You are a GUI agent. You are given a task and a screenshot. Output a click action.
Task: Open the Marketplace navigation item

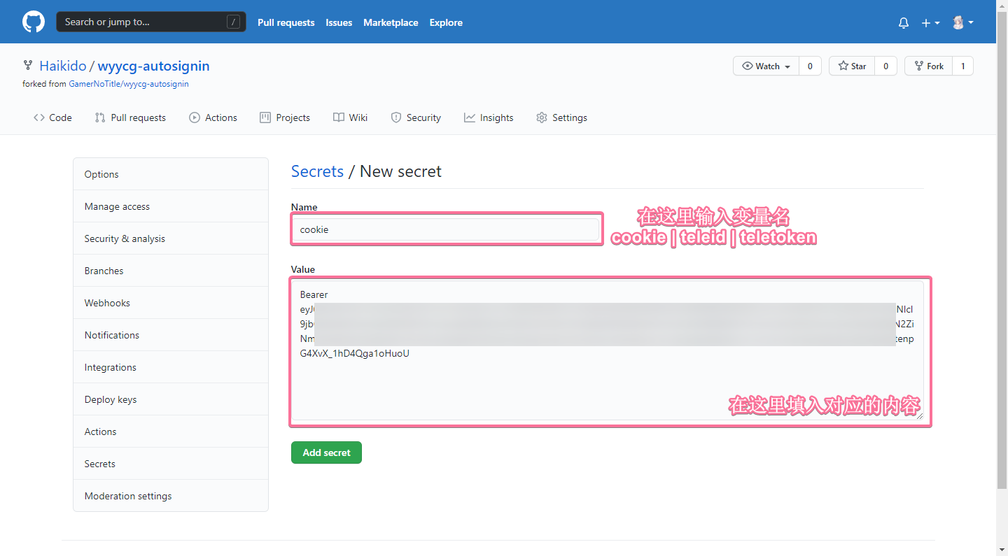click(x=391, y=22)
